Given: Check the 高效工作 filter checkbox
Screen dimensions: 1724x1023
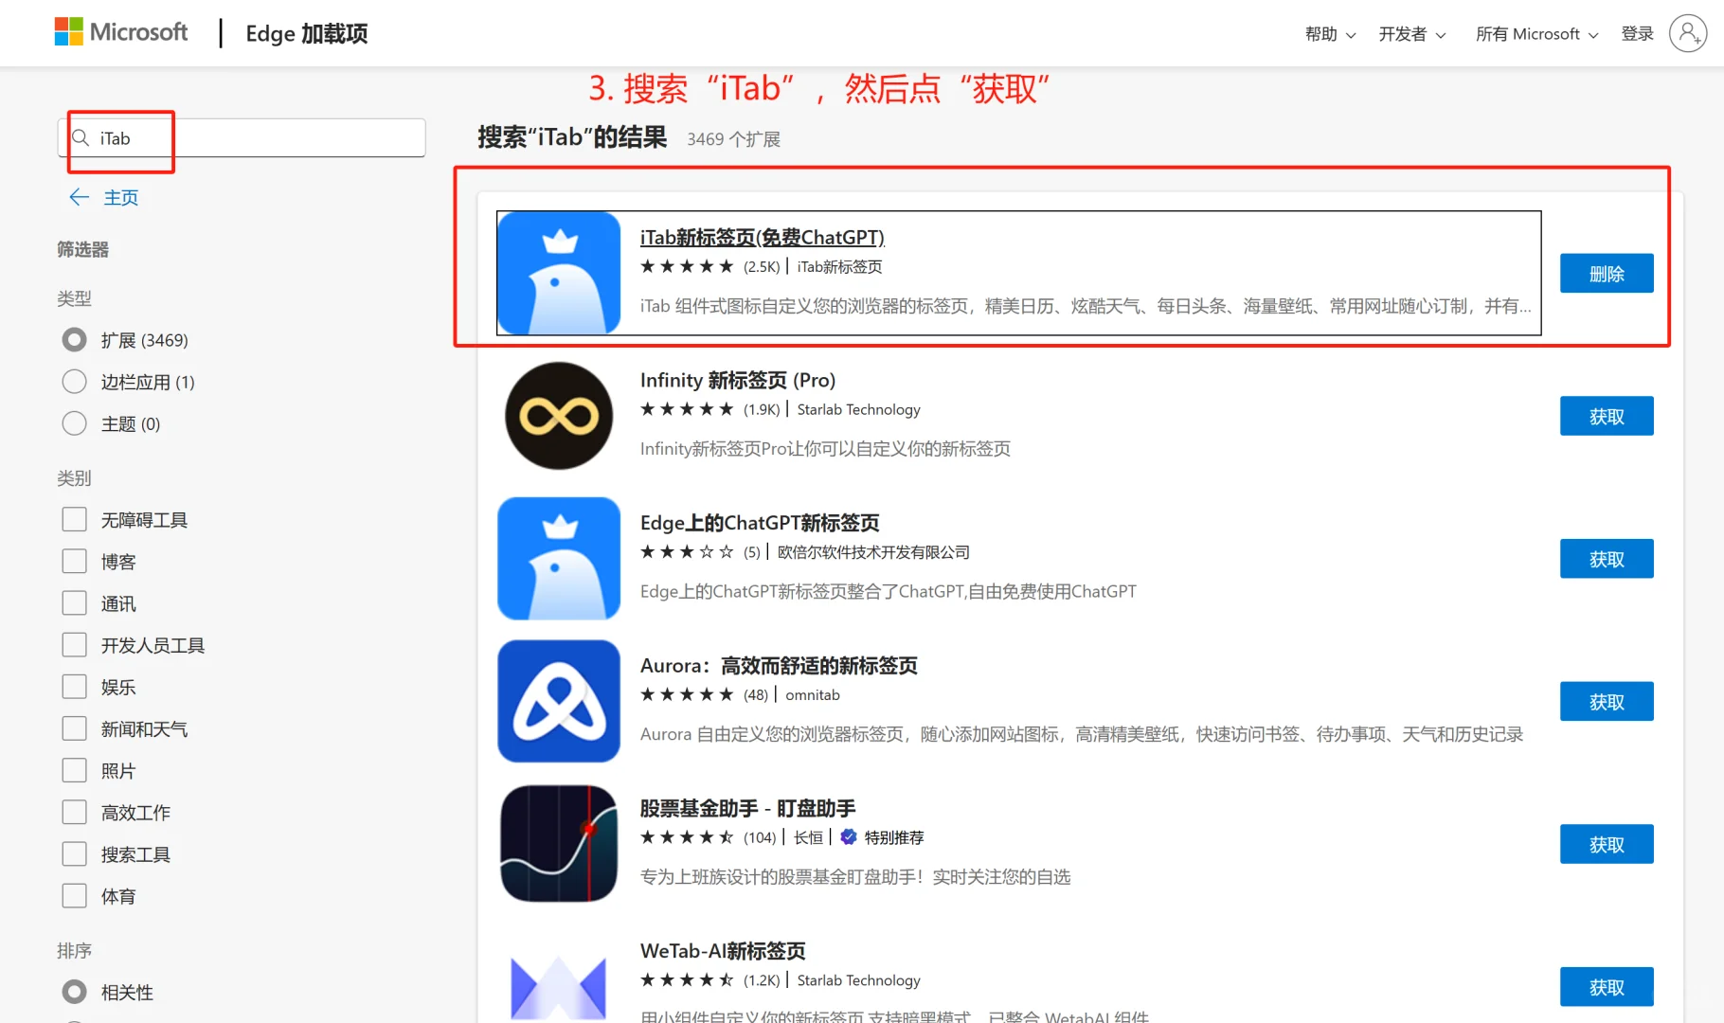Looking at the screenshot, I should tap(74, 811).
